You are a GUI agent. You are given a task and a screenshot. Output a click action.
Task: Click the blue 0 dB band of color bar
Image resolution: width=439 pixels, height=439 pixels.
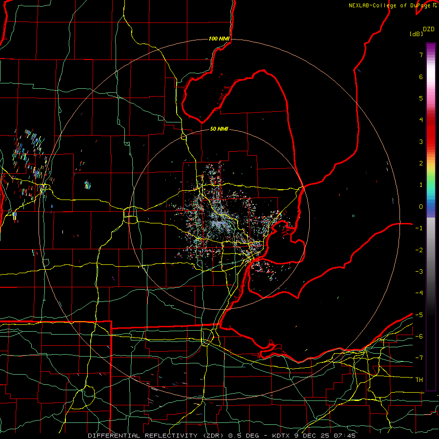pyautogui.click(x=431, y=207)
